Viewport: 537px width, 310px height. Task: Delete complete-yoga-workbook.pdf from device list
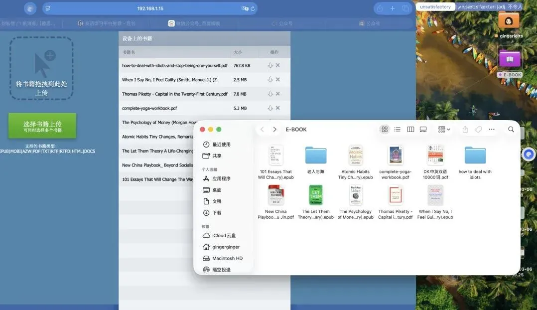click(x=278, y=108)
